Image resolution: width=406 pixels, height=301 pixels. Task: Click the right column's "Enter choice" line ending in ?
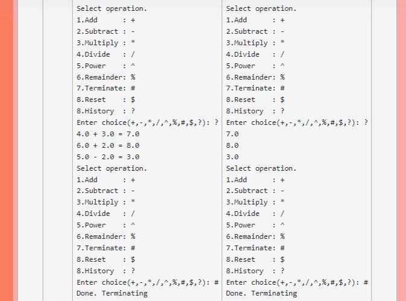click(x=297, y=122)
